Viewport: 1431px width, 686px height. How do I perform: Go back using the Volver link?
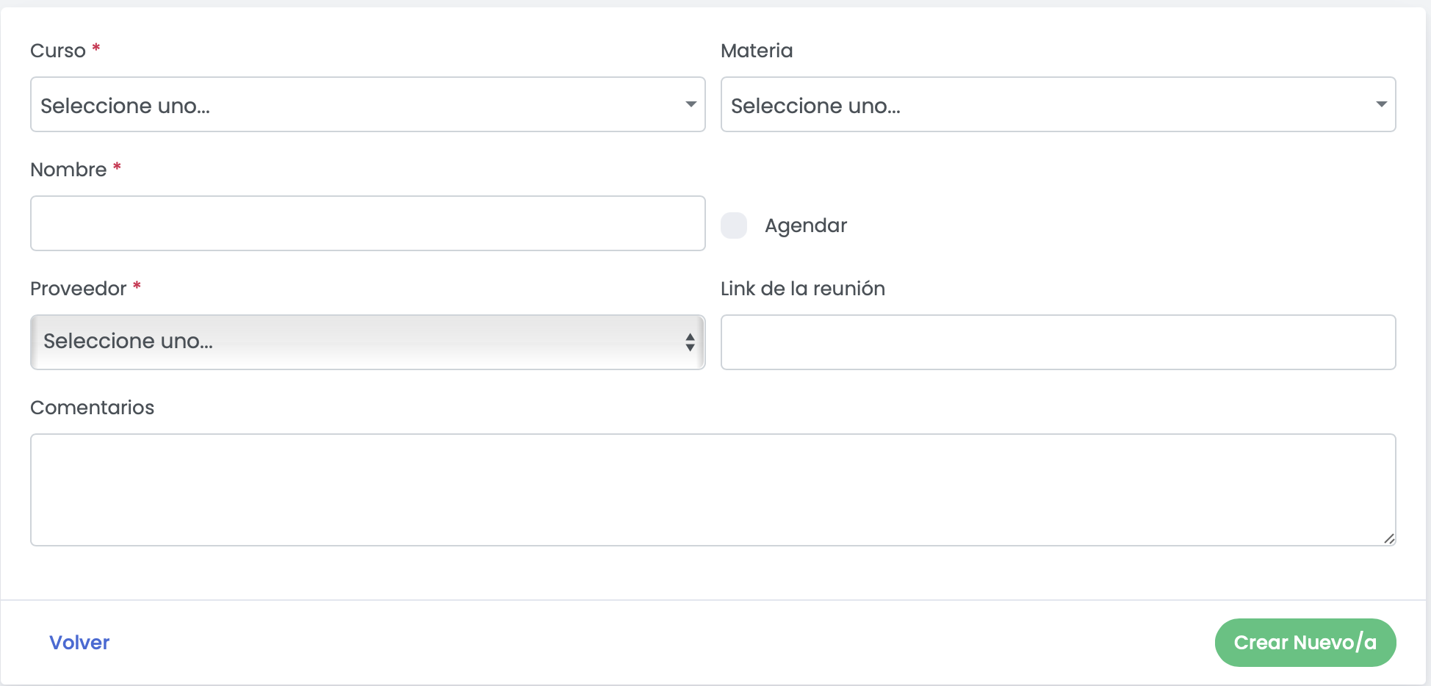[x=79, y=643]
